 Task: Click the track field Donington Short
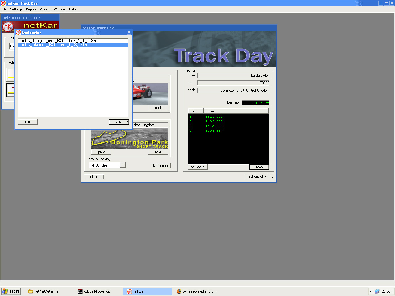tap(233, 90)
